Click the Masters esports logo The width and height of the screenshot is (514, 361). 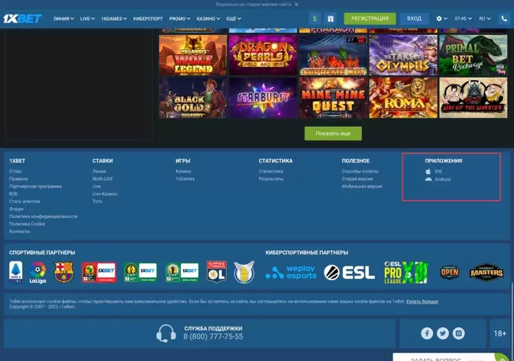(487, 272)
